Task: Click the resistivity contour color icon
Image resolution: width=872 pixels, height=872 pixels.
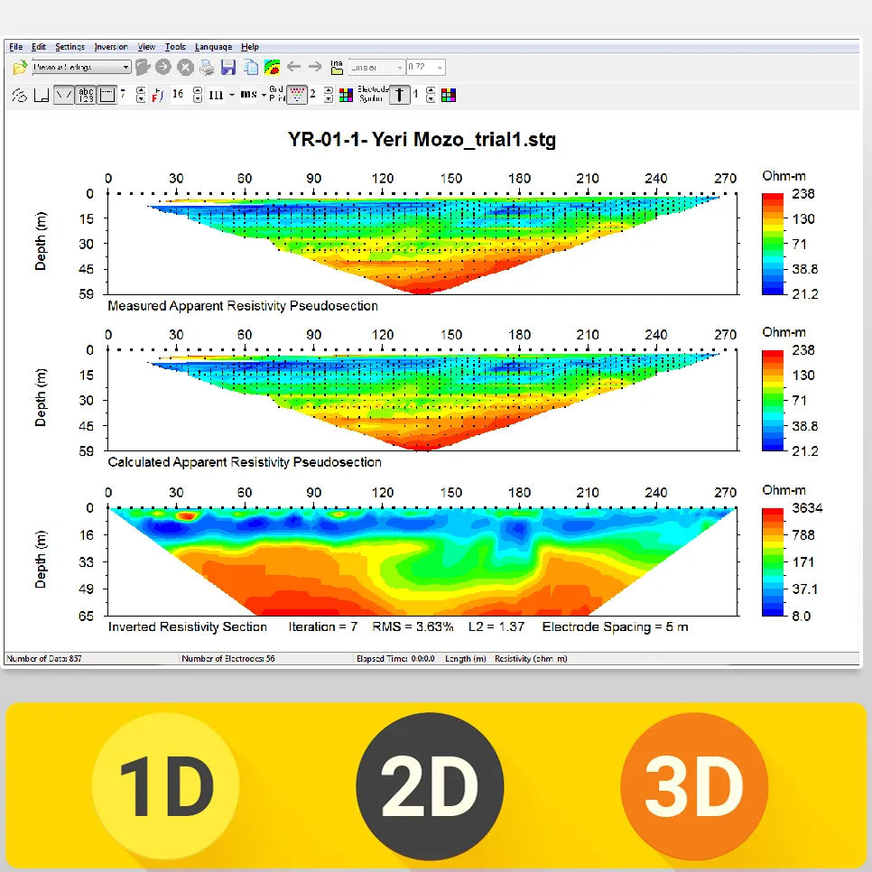Action: click(x=272, y=68)
